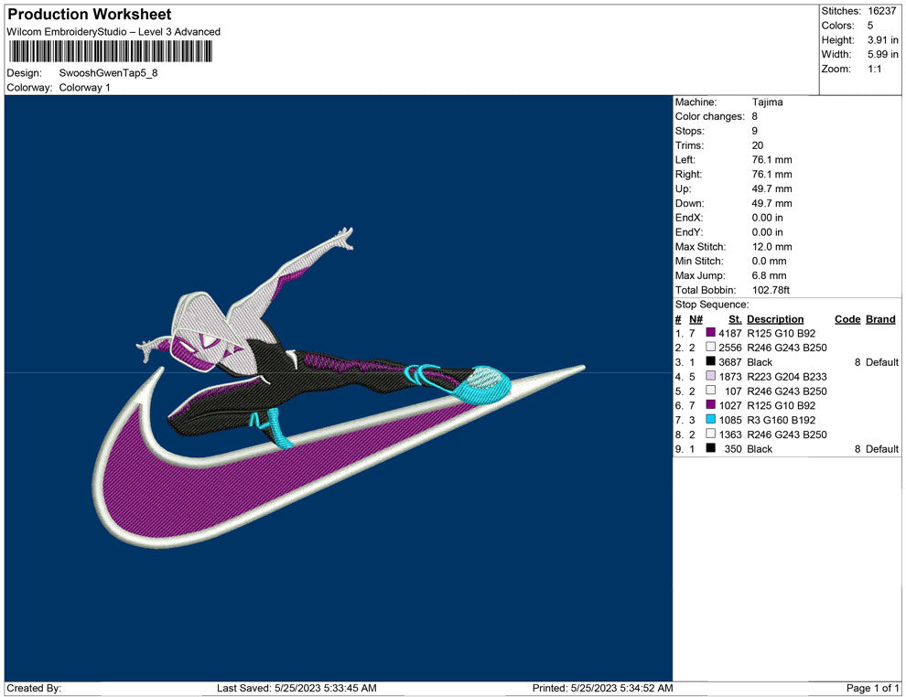
Task: Click the 'Brand' column header
Action: 880,319
